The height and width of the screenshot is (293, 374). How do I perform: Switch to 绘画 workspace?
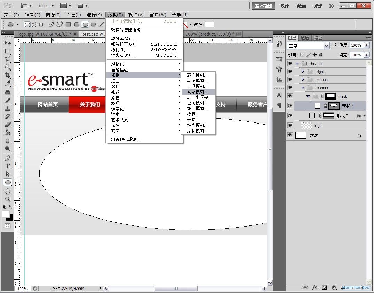tap(302, 6)
